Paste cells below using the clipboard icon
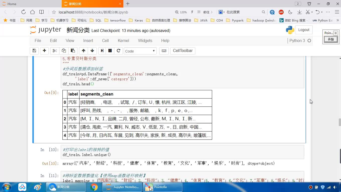 [x=73, y=51]
